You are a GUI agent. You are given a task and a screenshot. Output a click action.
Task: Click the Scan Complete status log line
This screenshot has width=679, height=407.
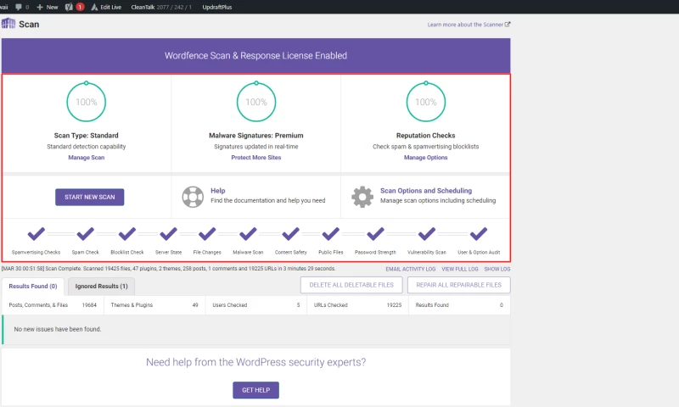click(169, 269)
